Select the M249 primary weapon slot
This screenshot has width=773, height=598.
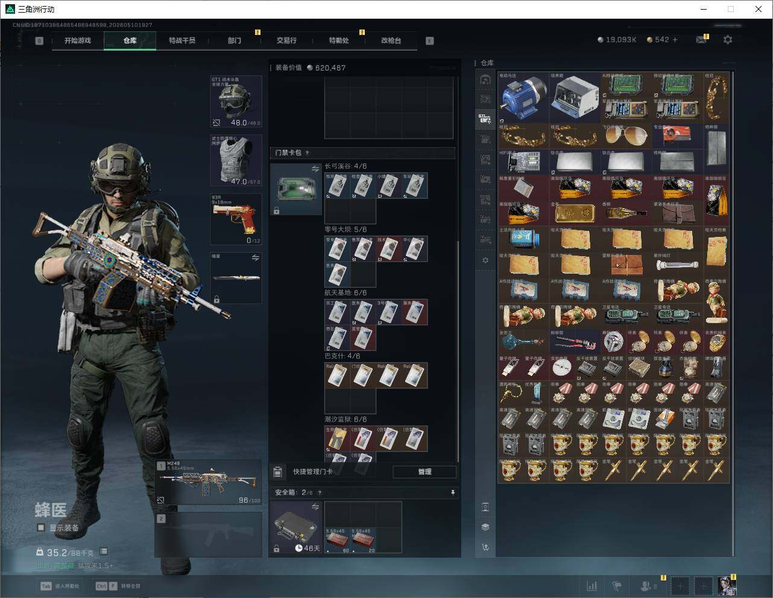click(x=209, y=483)
